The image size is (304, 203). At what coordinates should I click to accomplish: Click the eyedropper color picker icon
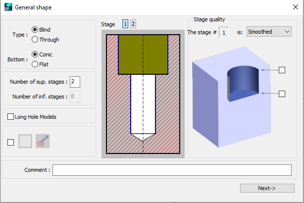point(43,142)
